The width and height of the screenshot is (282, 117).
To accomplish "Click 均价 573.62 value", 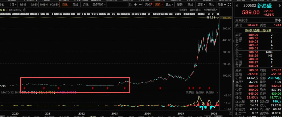I will [x=277, y=70].
